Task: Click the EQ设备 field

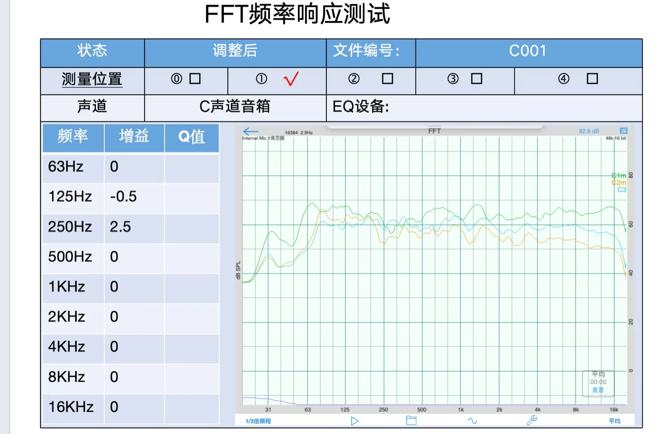Action: tap(484, 108)
